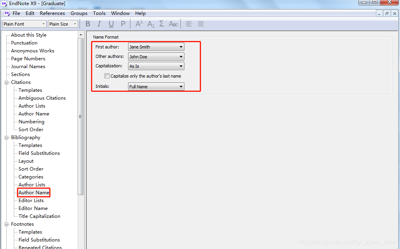Click the Symbol font (Sigma) icon

point(162,24)
